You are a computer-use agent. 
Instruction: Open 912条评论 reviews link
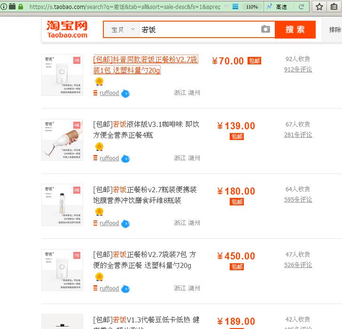[x=298, y=70]
